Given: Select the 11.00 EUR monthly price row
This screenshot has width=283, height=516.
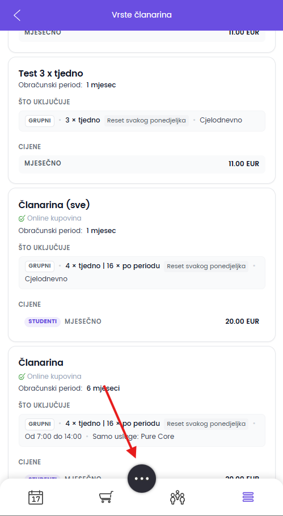Looking at the screenshot, I should tap(142, 164).
